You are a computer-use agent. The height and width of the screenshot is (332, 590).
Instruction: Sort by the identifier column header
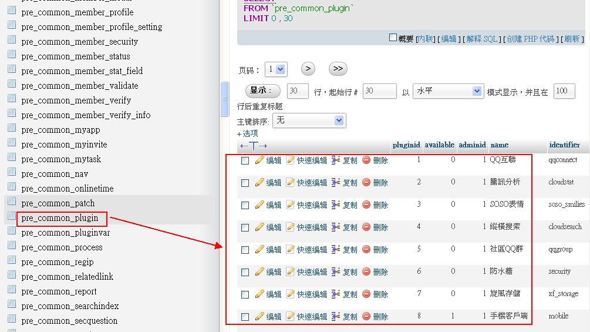(564, 145)
